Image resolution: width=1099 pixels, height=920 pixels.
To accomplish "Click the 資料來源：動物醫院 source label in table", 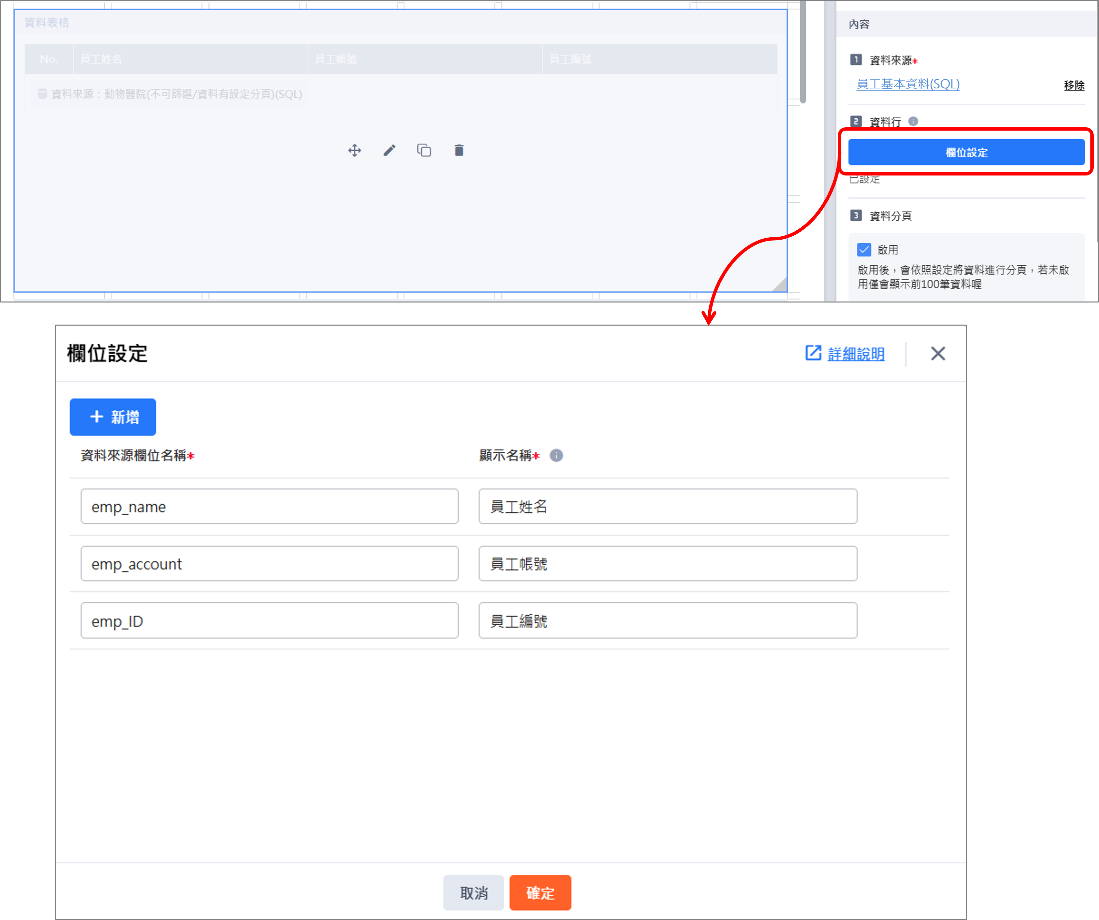I will [x=170, y=94].
